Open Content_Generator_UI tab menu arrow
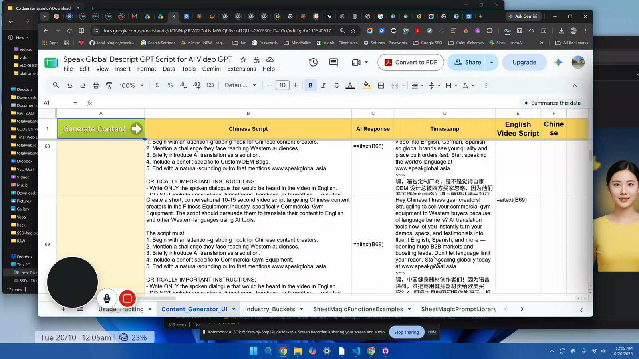Screen dimensions: 639x359 (234, 309)
